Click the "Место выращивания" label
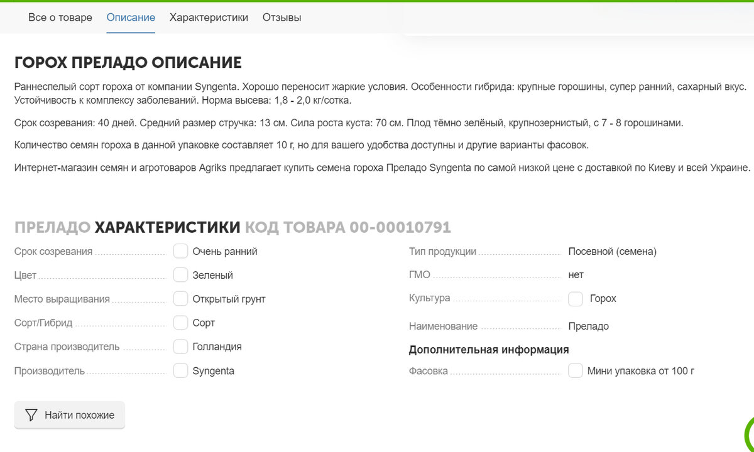This screenshot has height=452, width=754. [62, 299]
